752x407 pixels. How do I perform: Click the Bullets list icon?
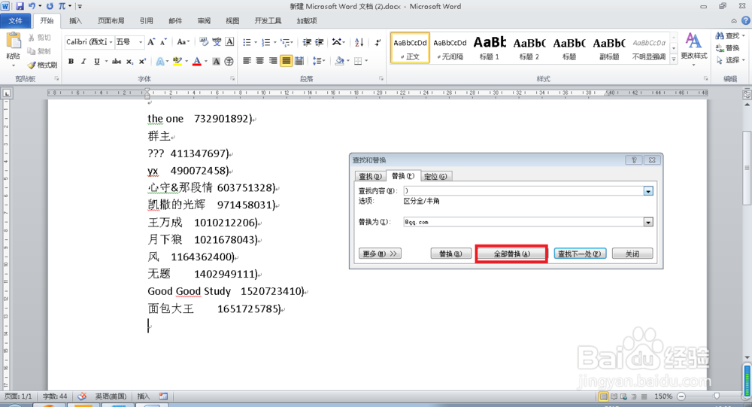tap(247, 42)
